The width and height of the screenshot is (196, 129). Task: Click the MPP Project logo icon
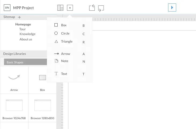click(x=7, y=8)
